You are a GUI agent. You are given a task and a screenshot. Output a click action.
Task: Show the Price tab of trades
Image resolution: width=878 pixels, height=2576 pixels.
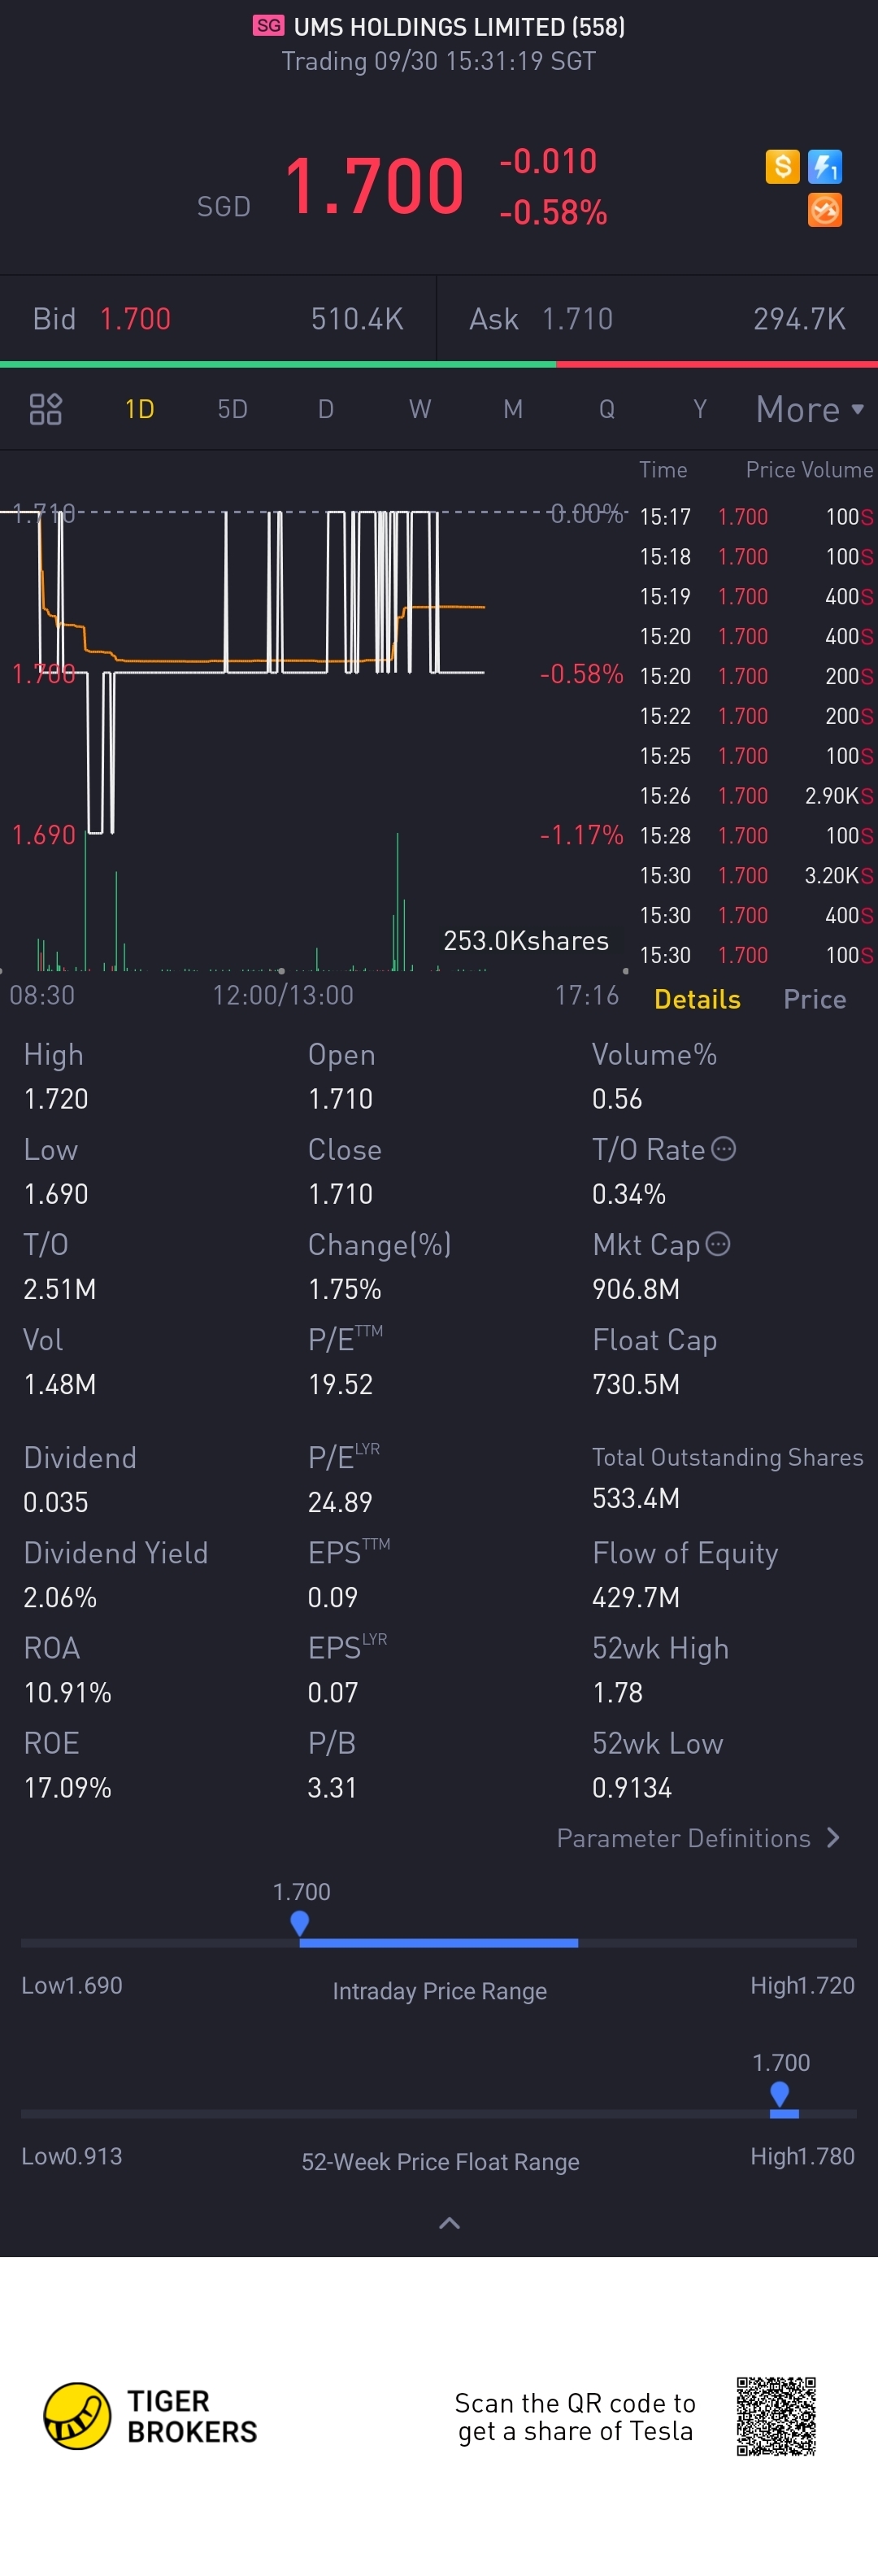(814, 999)
